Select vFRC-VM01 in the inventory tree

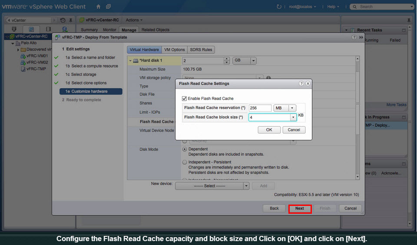coord(34,56)
